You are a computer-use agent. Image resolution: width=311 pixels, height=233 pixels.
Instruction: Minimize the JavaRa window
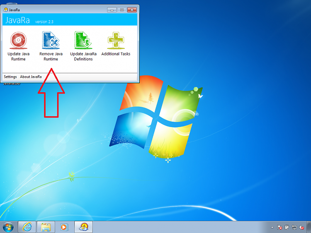pos(112,10)
